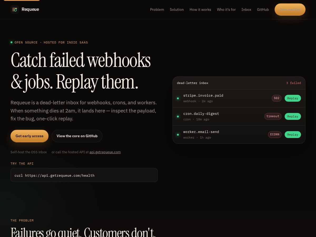
Task: Click THE PROBLEM section label
Action: 22,220
